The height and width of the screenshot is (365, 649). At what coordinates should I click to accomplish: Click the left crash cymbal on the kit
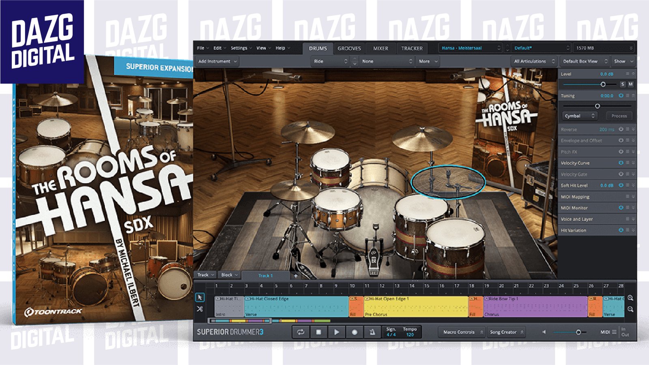point(307,132)
